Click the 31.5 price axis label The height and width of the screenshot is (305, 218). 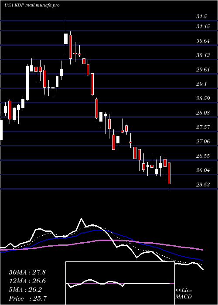coord(201,17)
